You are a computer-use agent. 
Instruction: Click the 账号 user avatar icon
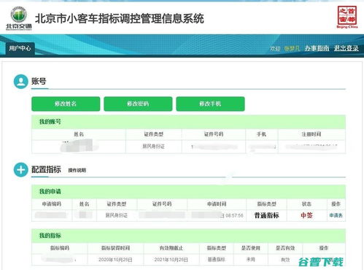pyautogui.click(x=21, y=82)
